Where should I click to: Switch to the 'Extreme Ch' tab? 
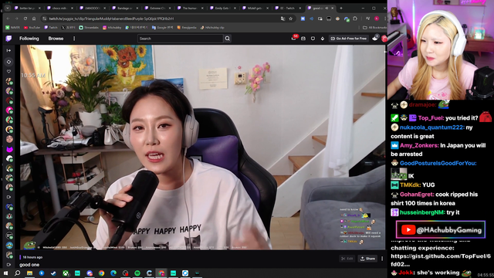pos(157,8)
